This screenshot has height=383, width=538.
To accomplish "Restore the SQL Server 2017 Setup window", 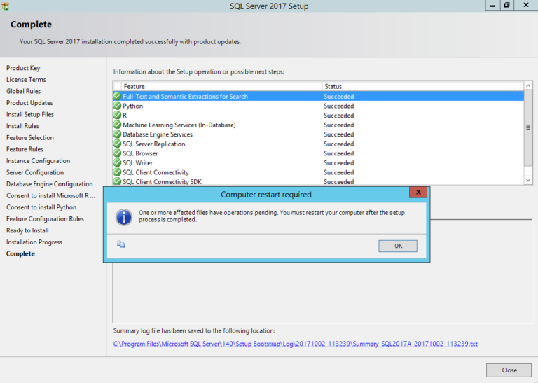I will 506,5.
